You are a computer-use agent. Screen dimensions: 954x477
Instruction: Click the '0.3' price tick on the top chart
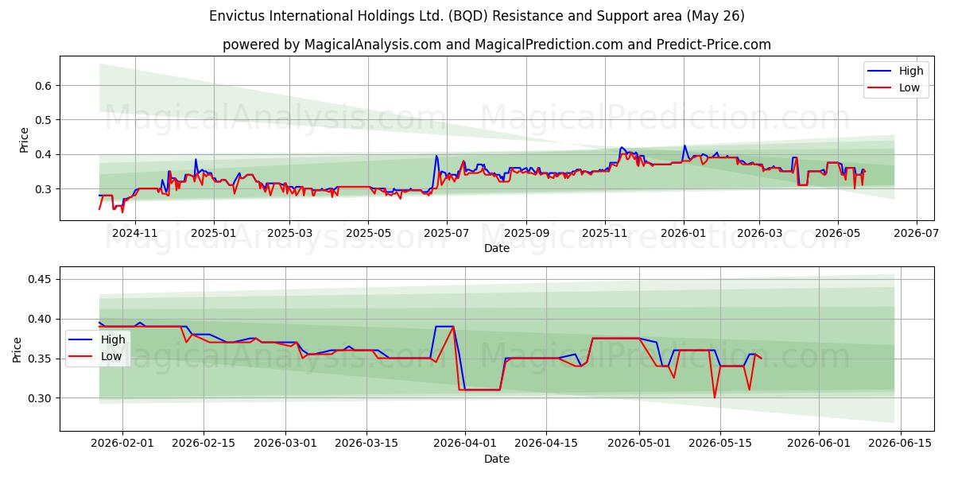click(45, 189)
